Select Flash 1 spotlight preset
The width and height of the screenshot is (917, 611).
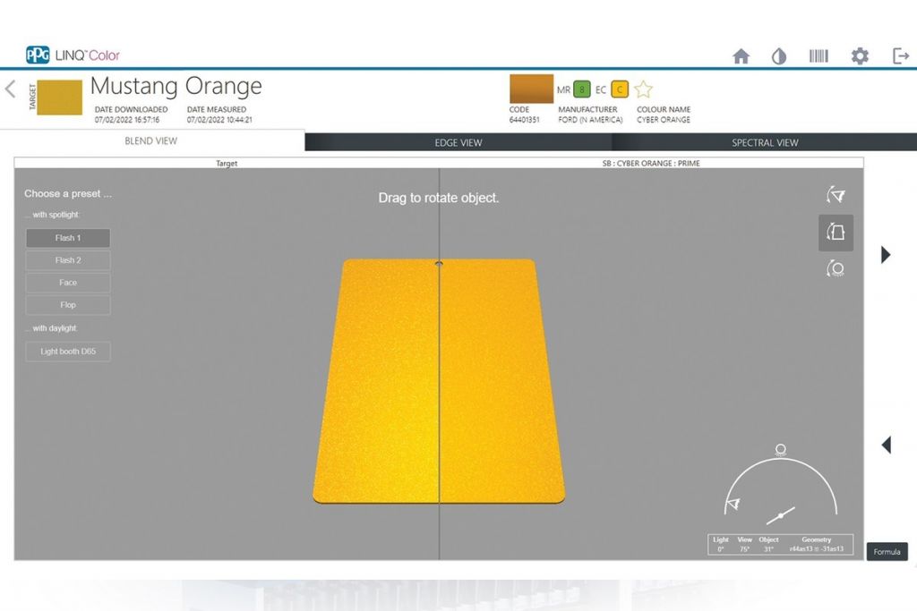pyautogui.click(x=68, y=238)
